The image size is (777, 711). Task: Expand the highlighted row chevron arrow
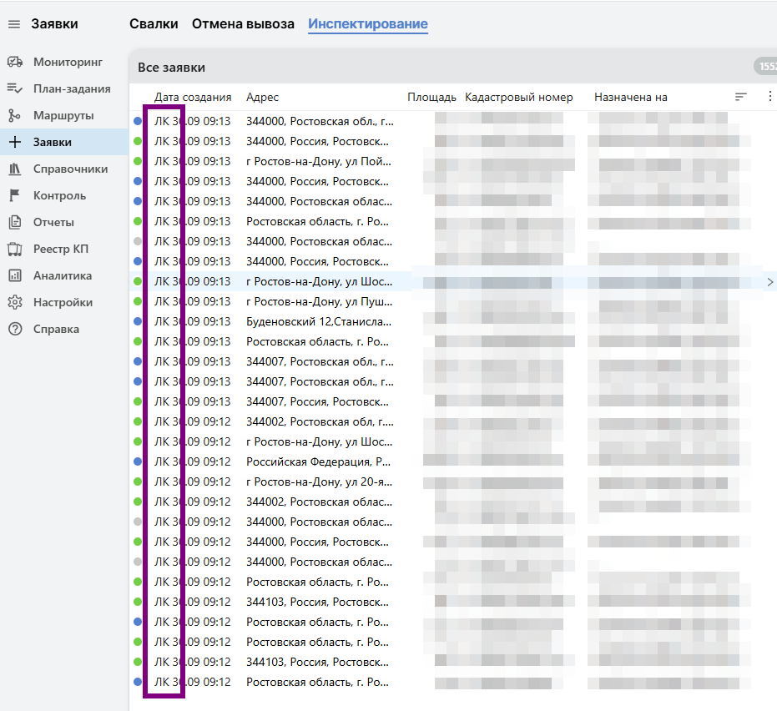click(769, 282)
